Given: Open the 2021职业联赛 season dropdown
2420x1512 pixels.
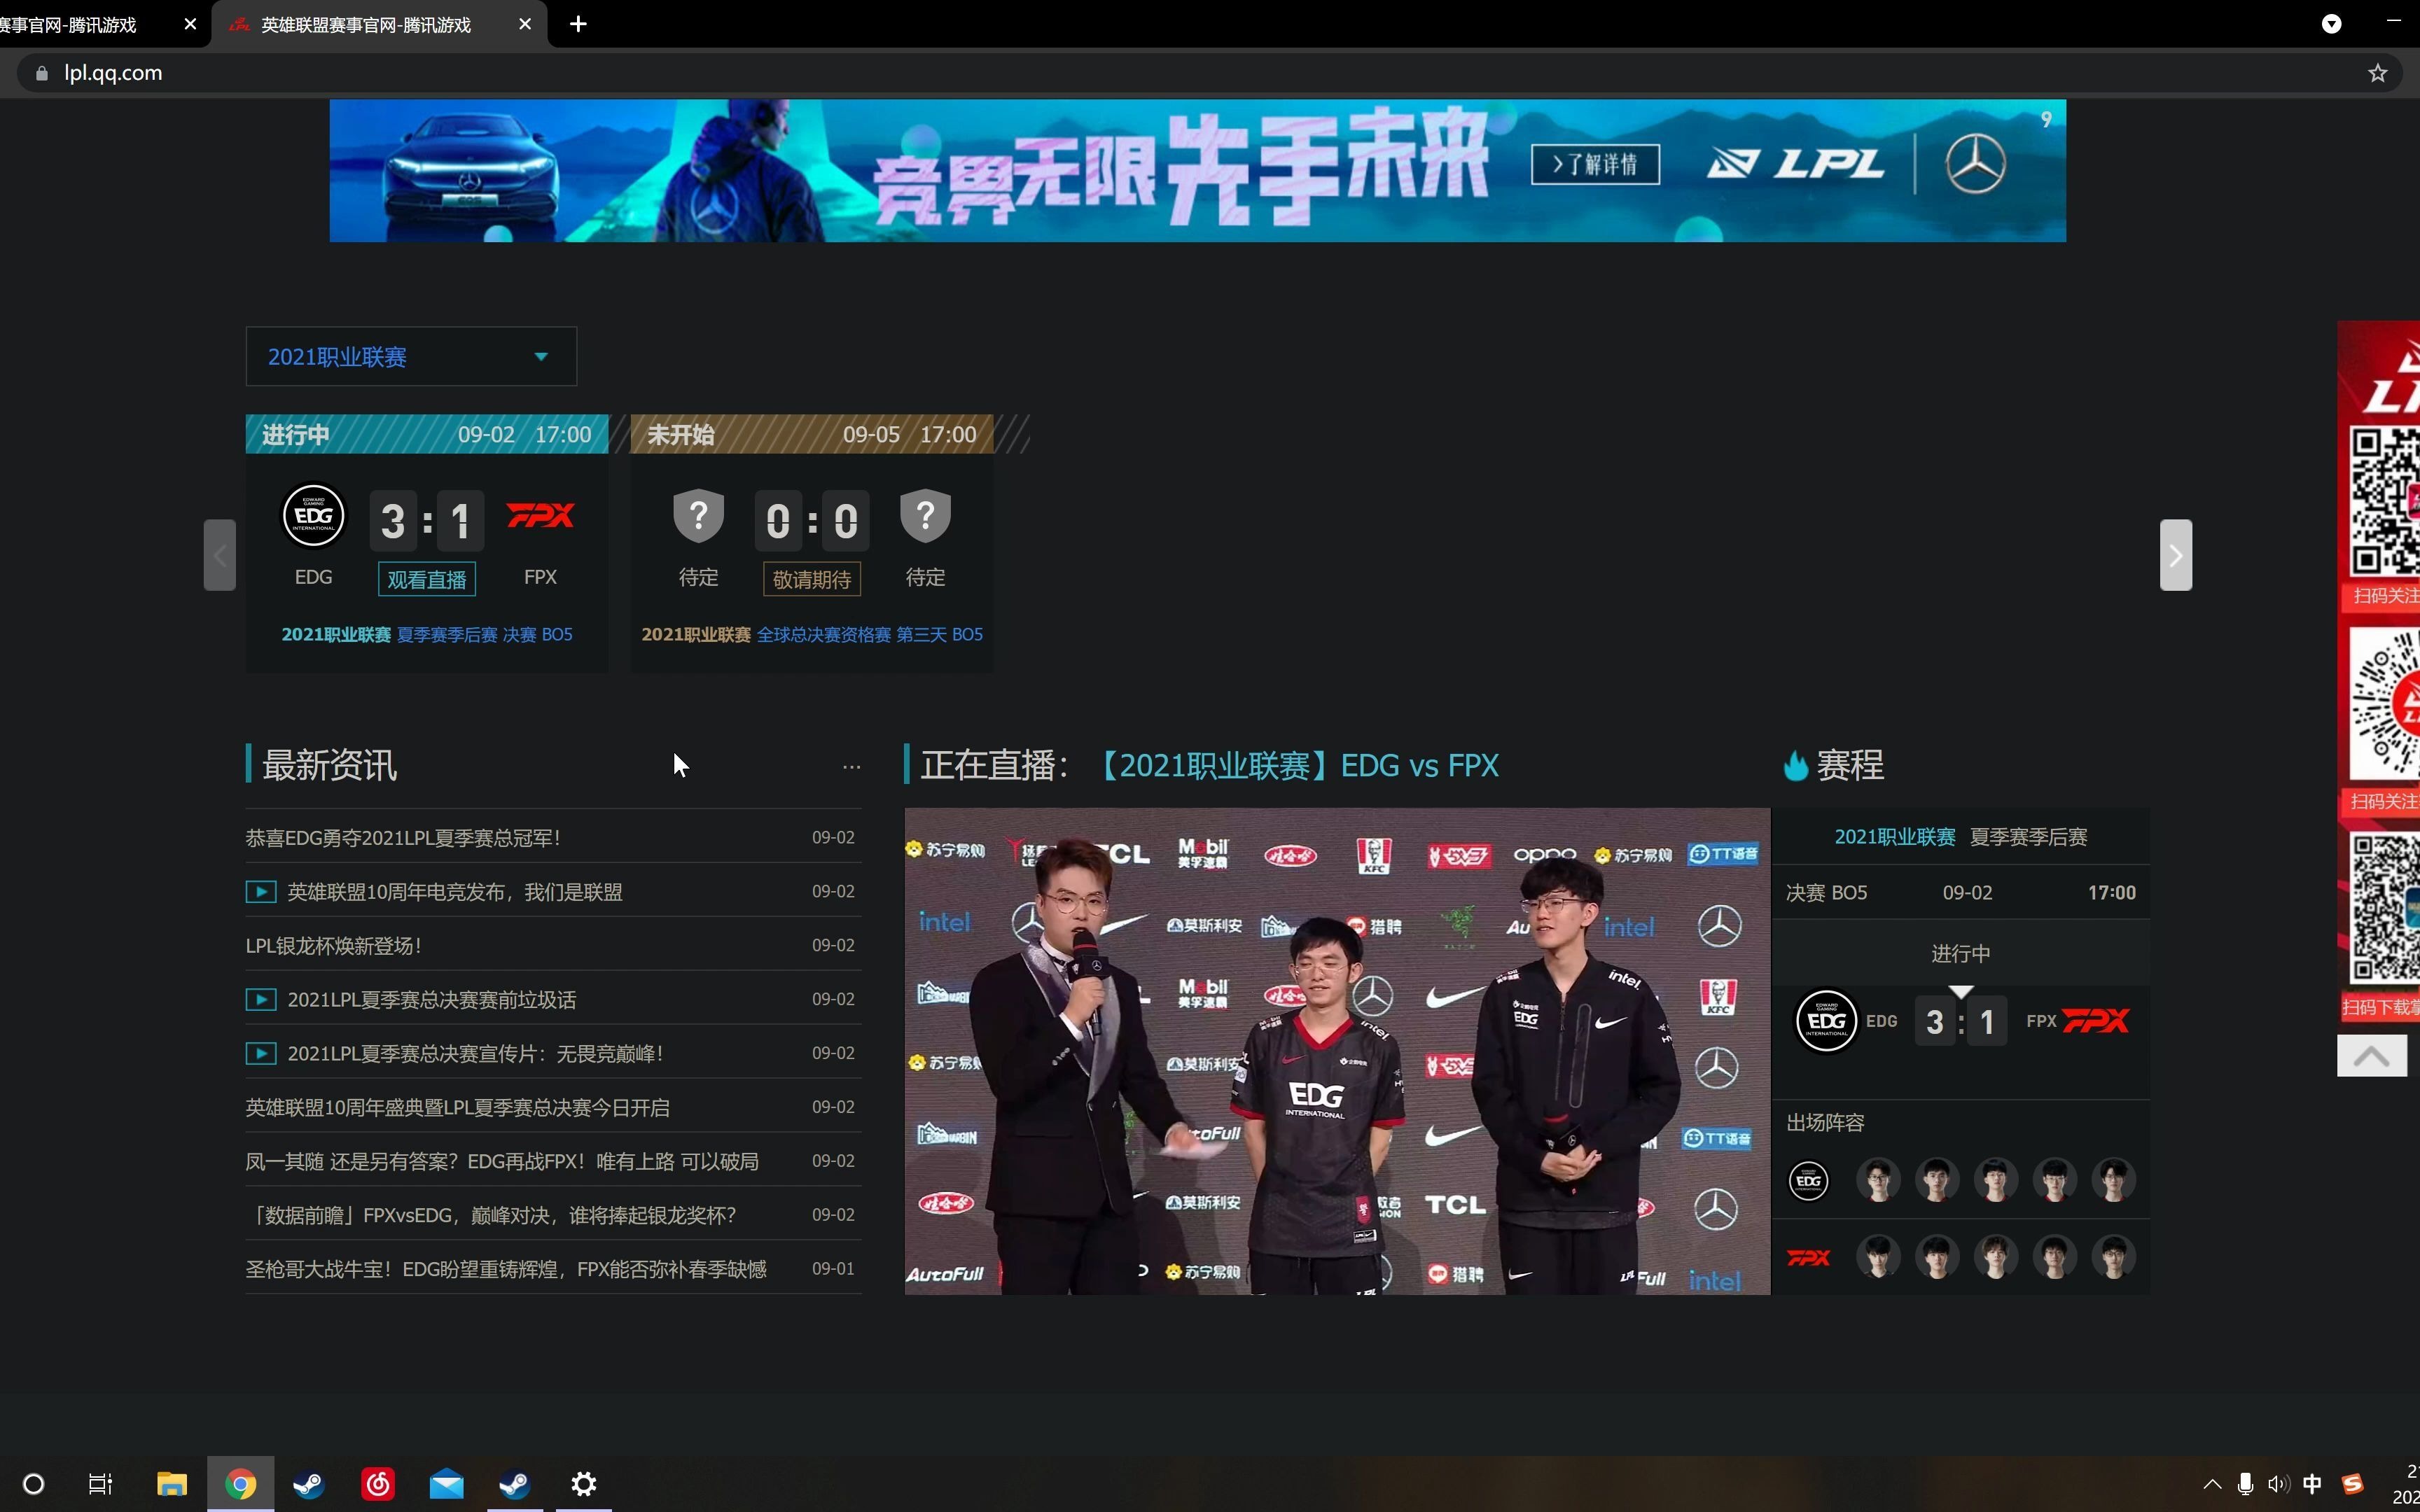Looking at the screenshot, I should click(411, 356).
